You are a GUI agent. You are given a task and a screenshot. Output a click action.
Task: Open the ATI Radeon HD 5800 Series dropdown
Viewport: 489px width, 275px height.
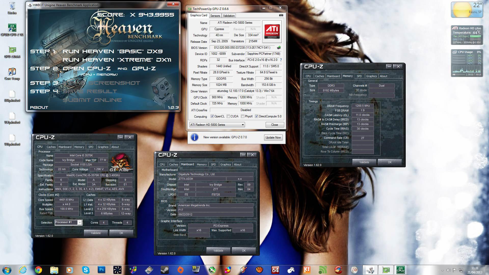(217, 125)
